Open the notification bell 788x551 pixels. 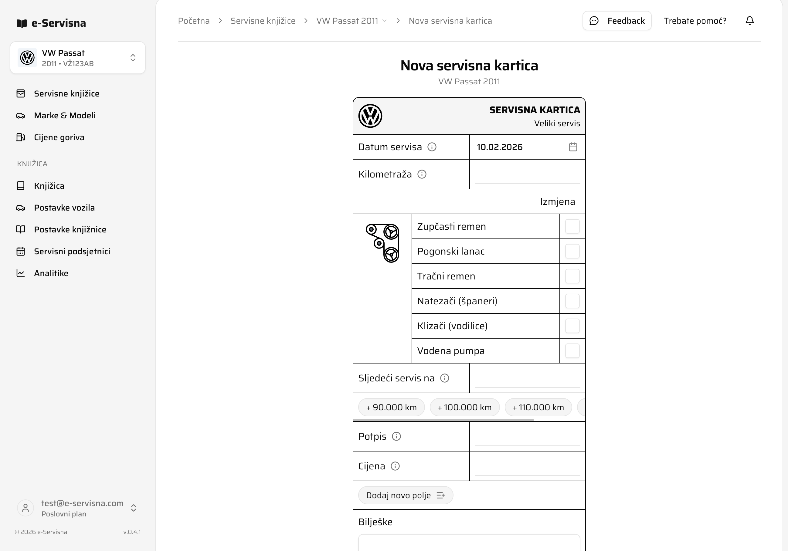pos(749,21)
